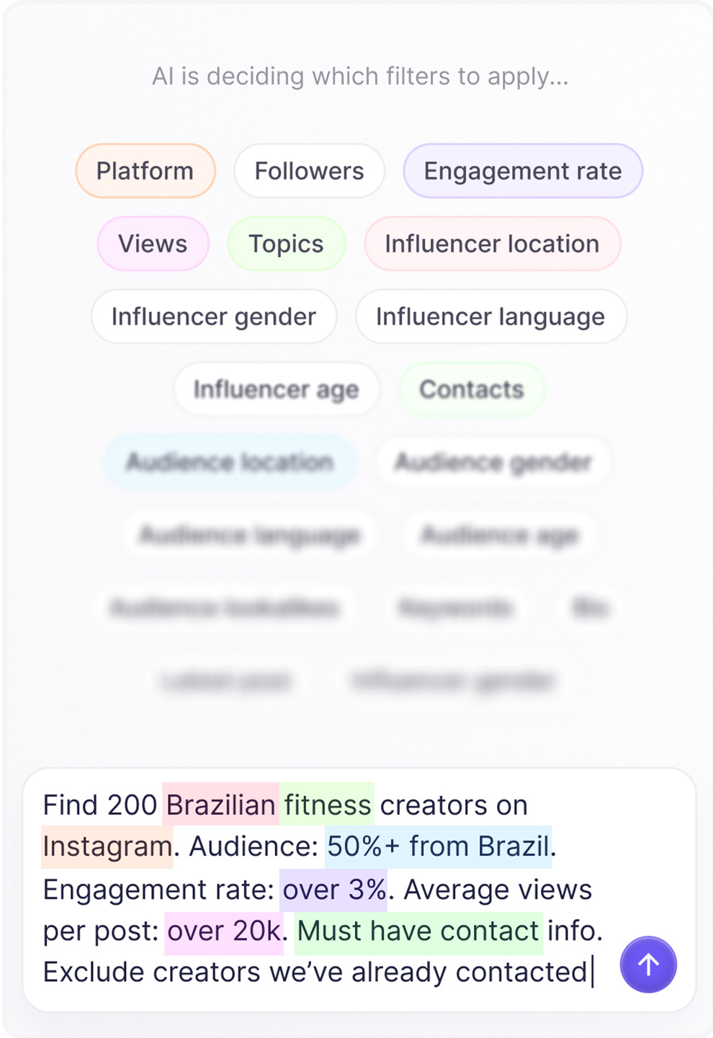The height and width of the screenshot is (1038, 713).
Task: Click the highlighted phrase over 3%
Action: coord(334,890)
